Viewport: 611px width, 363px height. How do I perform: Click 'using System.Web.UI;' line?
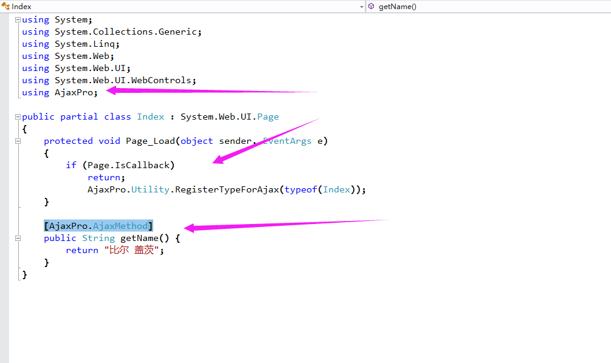click(x=76, y=68)
